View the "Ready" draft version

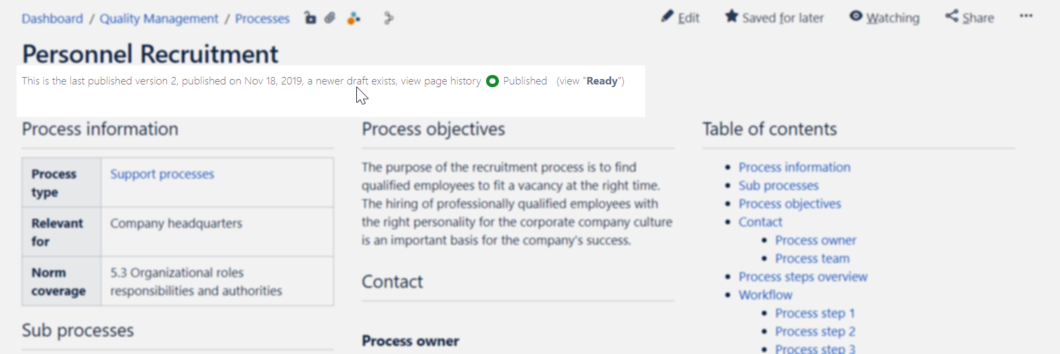click(602, 82)
